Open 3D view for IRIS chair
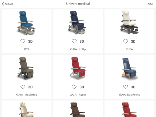This screenshot has width=156, height=117. pyautogui.click(x=30, y=42)
